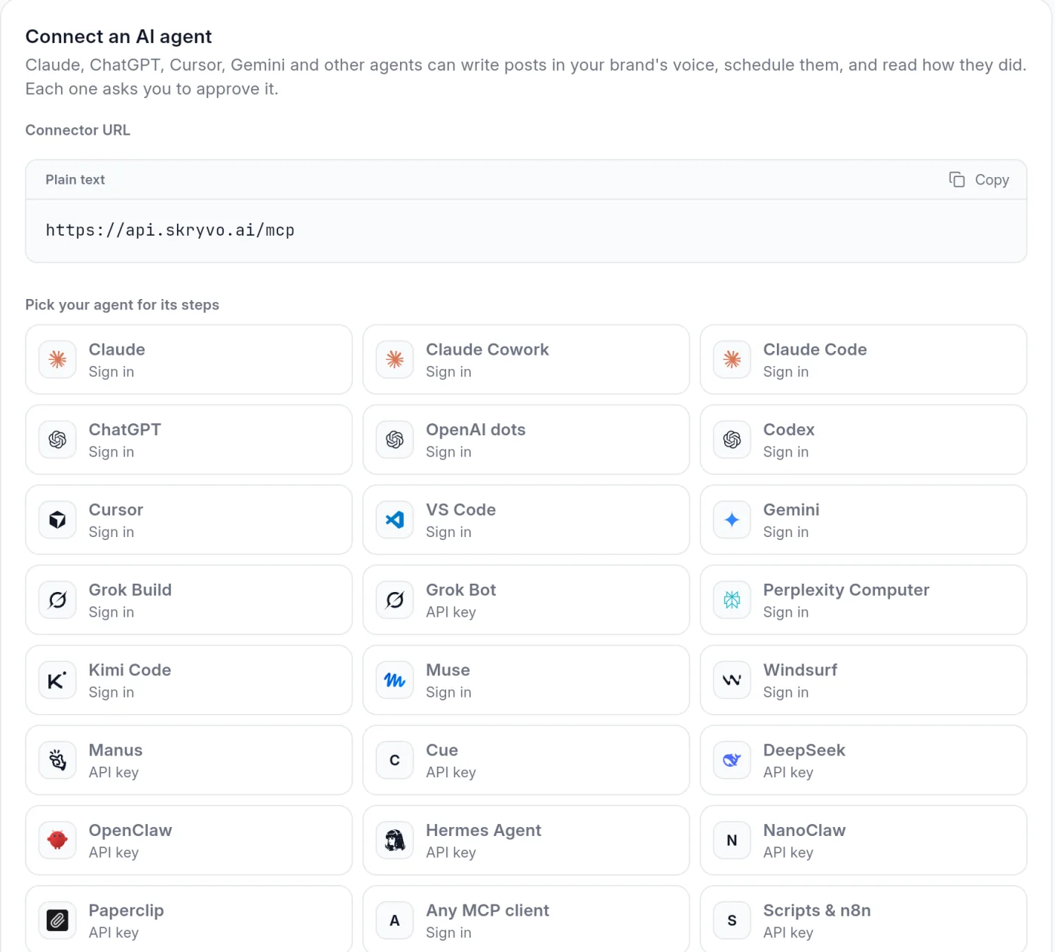Image resolution: width=1055 pixels, height=952 pixels.
Task: Click the 'Connect an AI agent' heading
Action: tap(118, 37)
